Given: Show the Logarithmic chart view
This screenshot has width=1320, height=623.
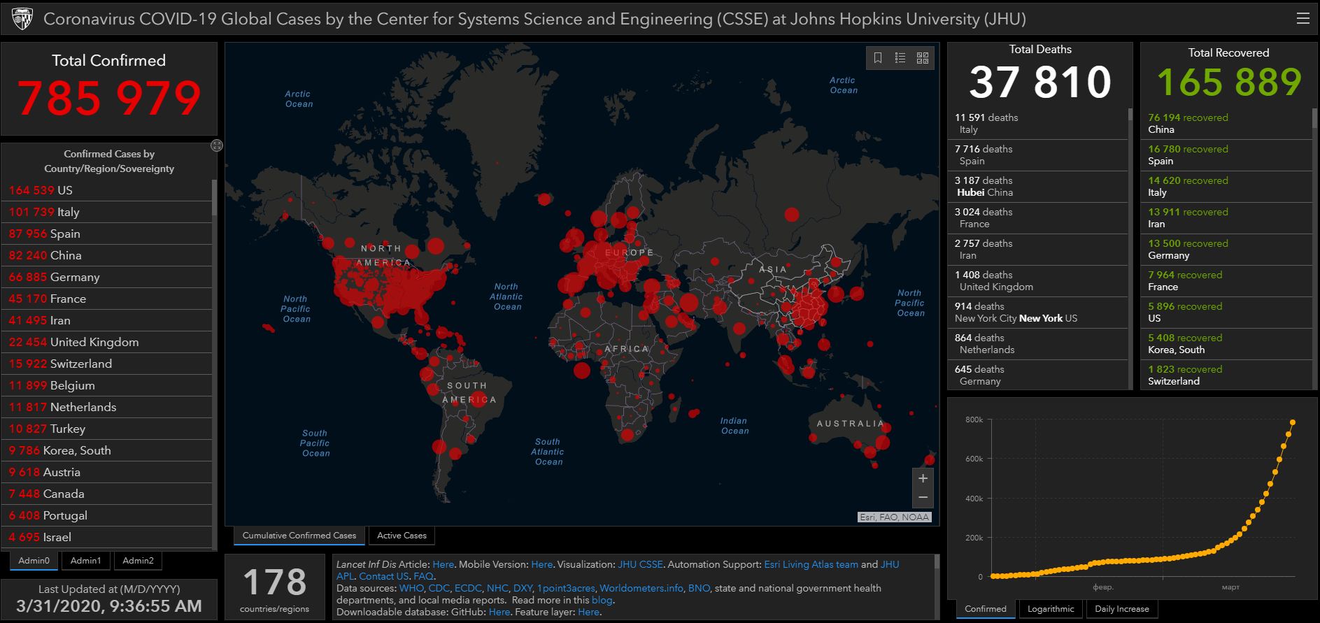Looking at the screenshot, I should [1050, 609].
